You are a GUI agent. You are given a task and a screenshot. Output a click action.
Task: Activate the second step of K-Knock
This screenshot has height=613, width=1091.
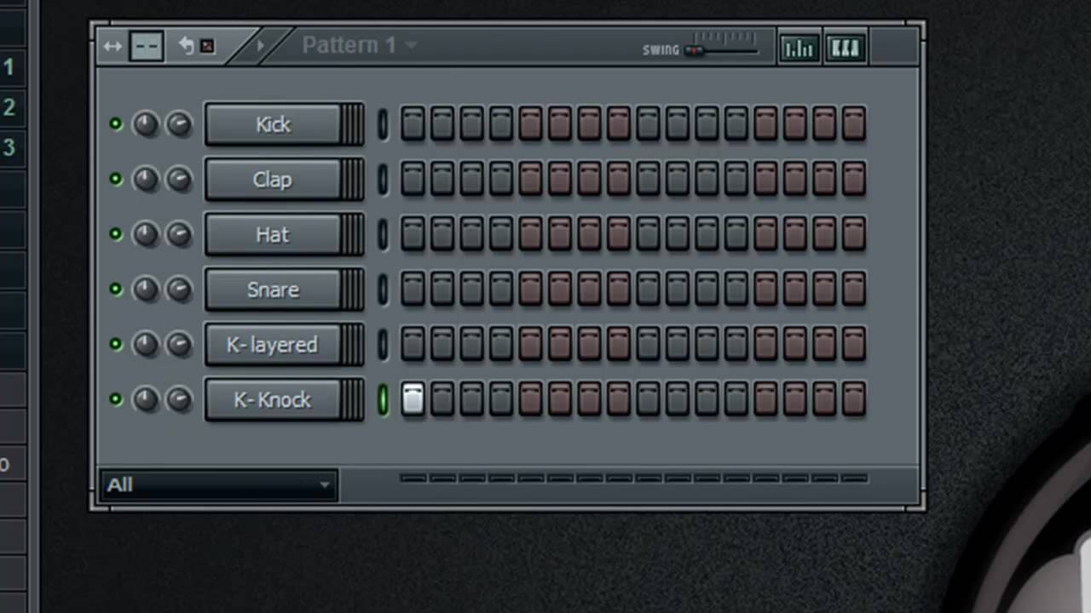click(x=442, y=399)
